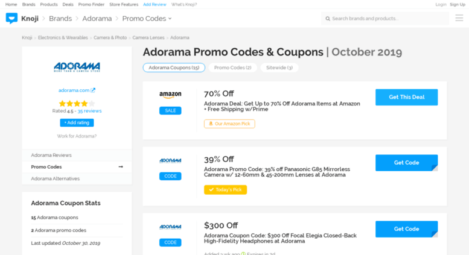Click the + Add rating button
This screenshot has height=255, width=469.
click(77, 123)
